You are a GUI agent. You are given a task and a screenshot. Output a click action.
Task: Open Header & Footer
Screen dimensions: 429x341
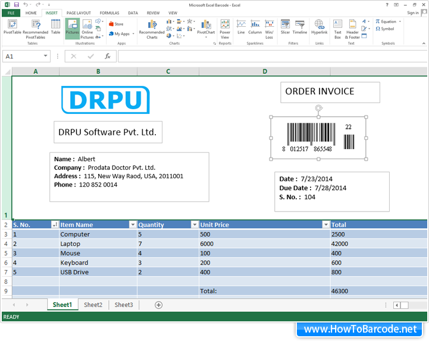click(x=352, y=29)
